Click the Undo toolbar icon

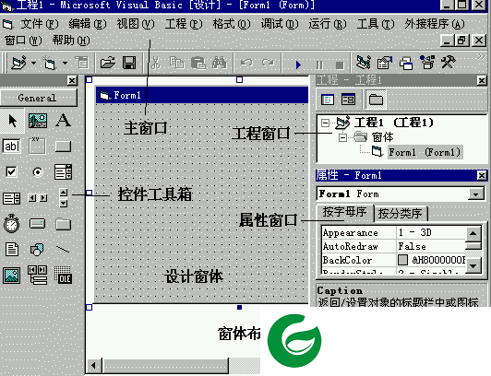[x=246, y=63]
